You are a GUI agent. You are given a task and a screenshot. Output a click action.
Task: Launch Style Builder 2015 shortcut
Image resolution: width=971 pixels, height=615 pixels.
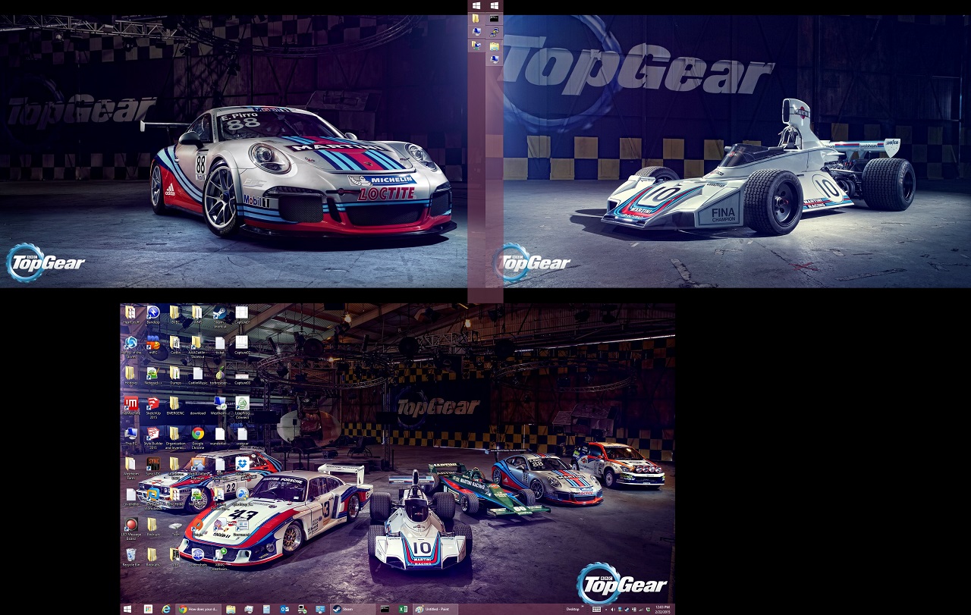153,438
